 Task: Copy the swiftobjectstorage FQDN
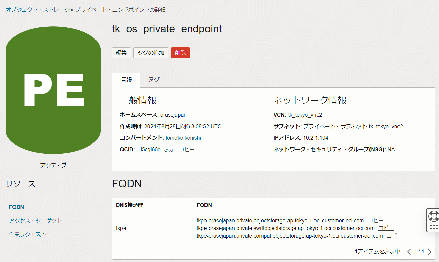(386, 228)
